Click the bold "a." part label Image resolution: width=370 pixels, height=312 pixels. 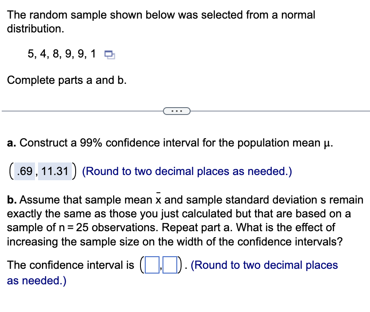pyautogui.click(x=12, y=143)
